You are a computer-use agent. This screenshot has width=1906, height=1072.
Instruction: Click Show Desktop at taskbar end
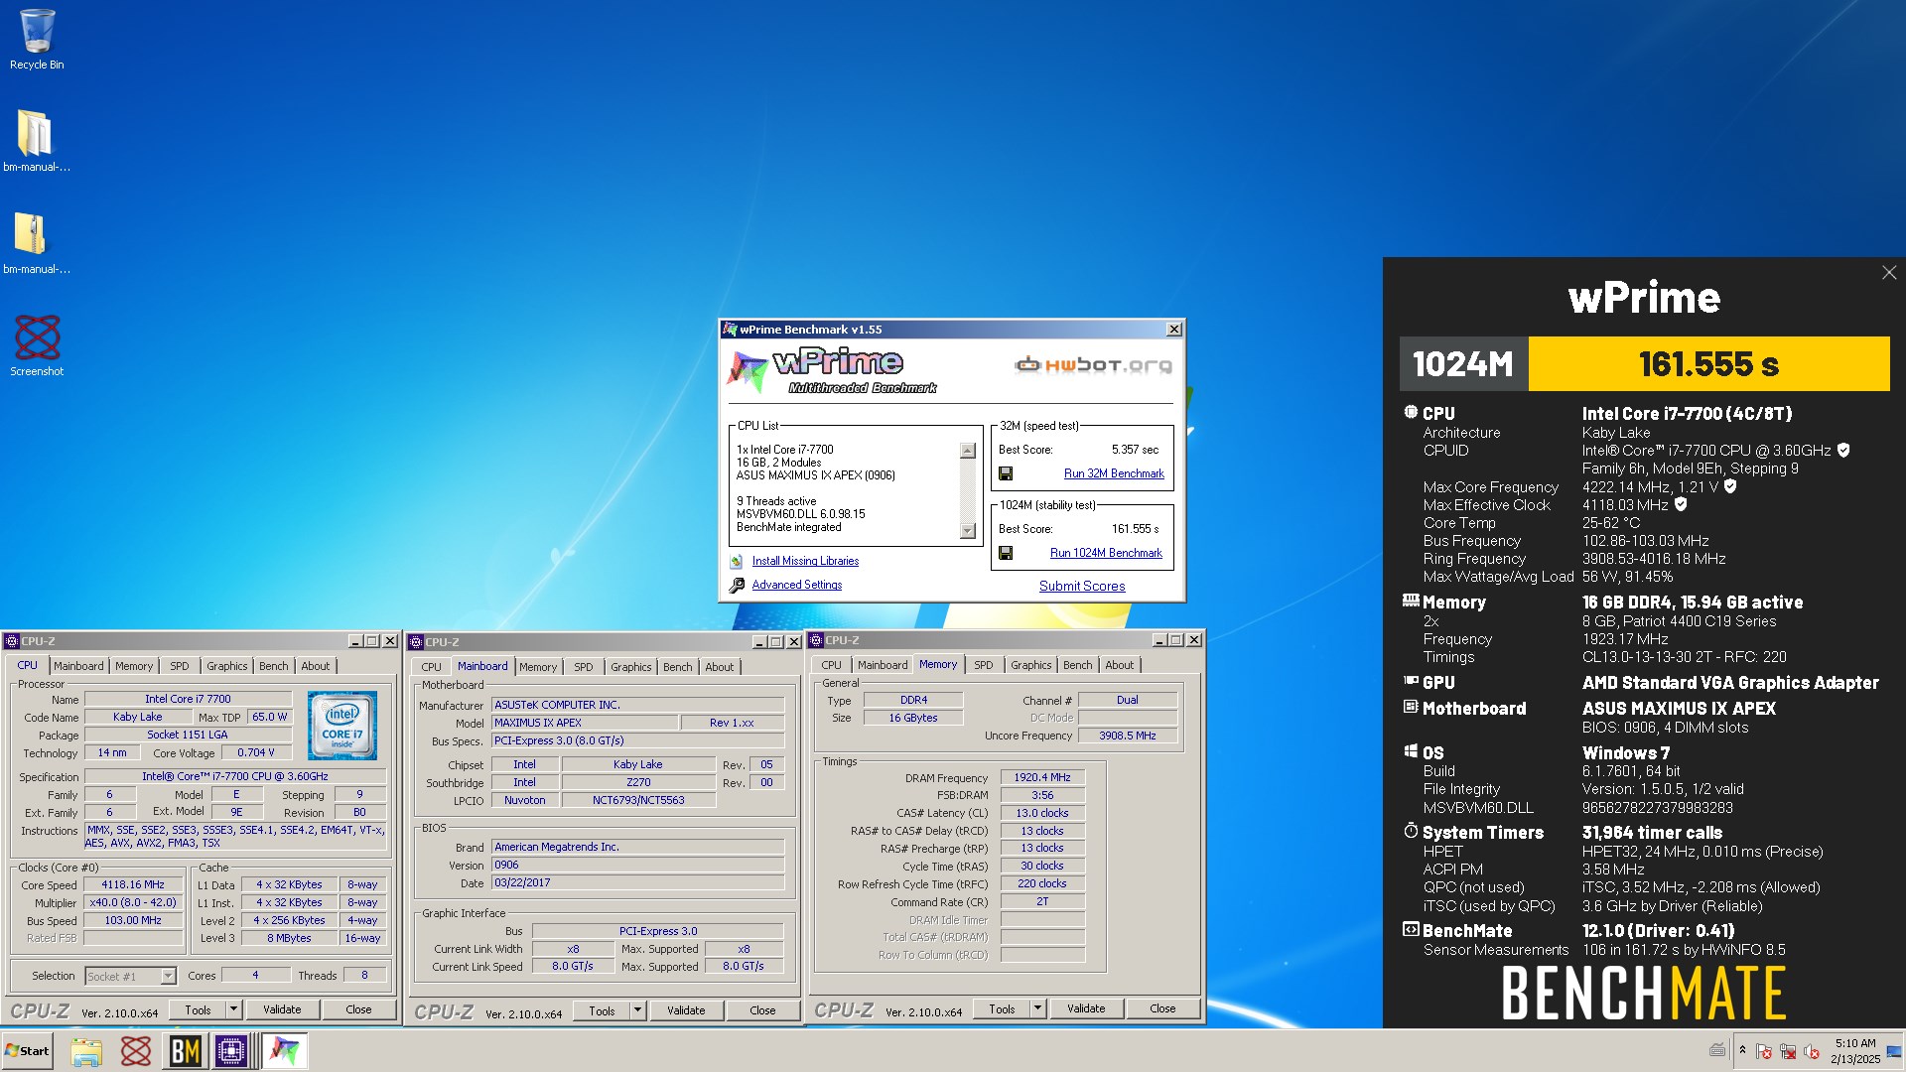1894,1051
